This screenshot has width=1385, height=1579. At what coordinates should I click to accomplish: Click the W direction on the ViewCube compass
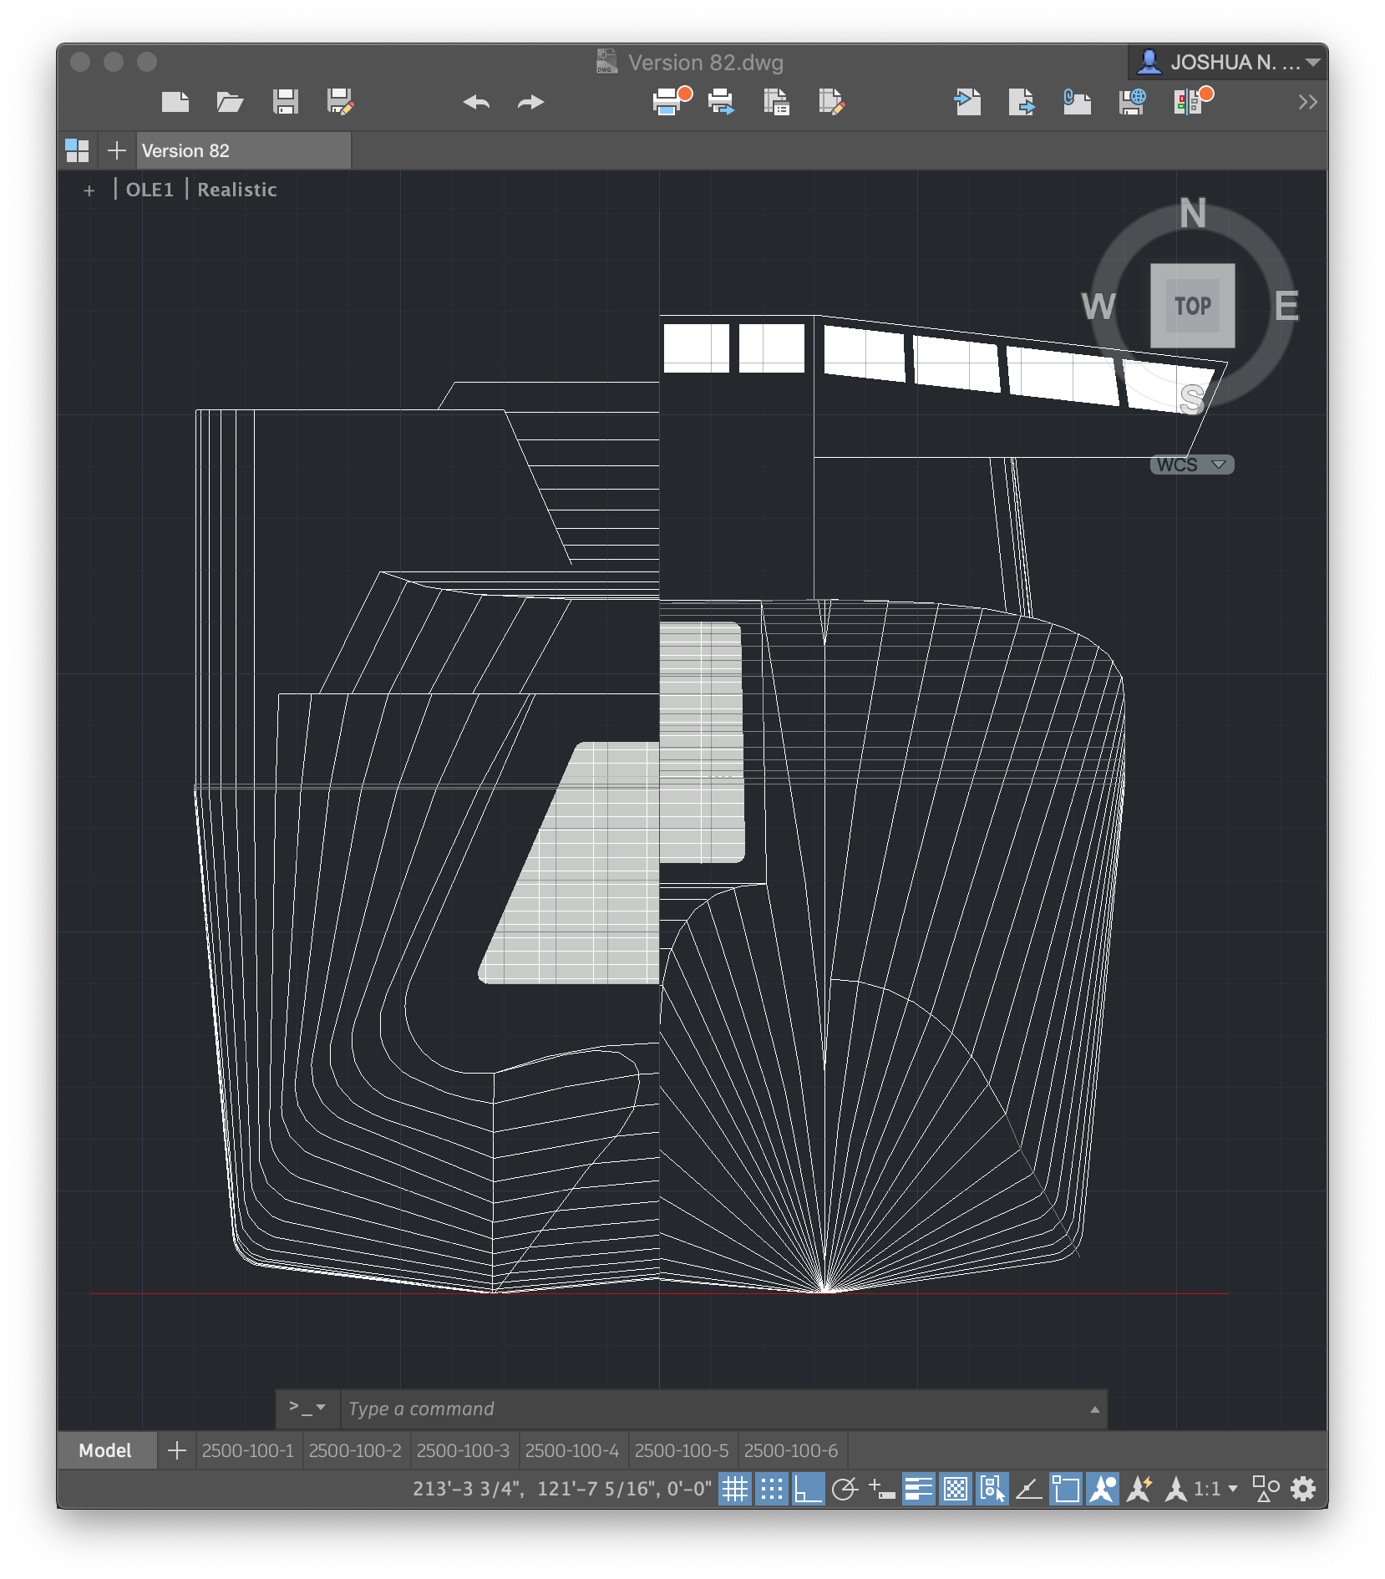point(1098,307)
